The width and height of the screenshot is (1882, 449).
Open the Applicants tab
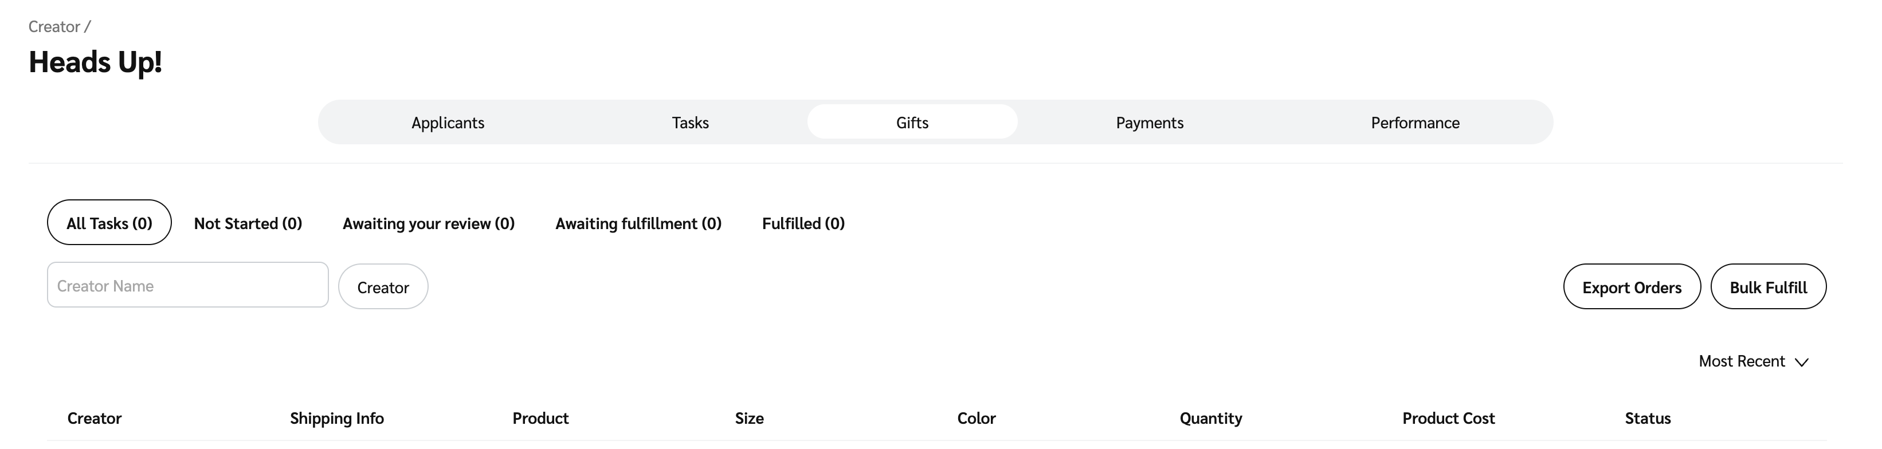[x=447, y=123]
